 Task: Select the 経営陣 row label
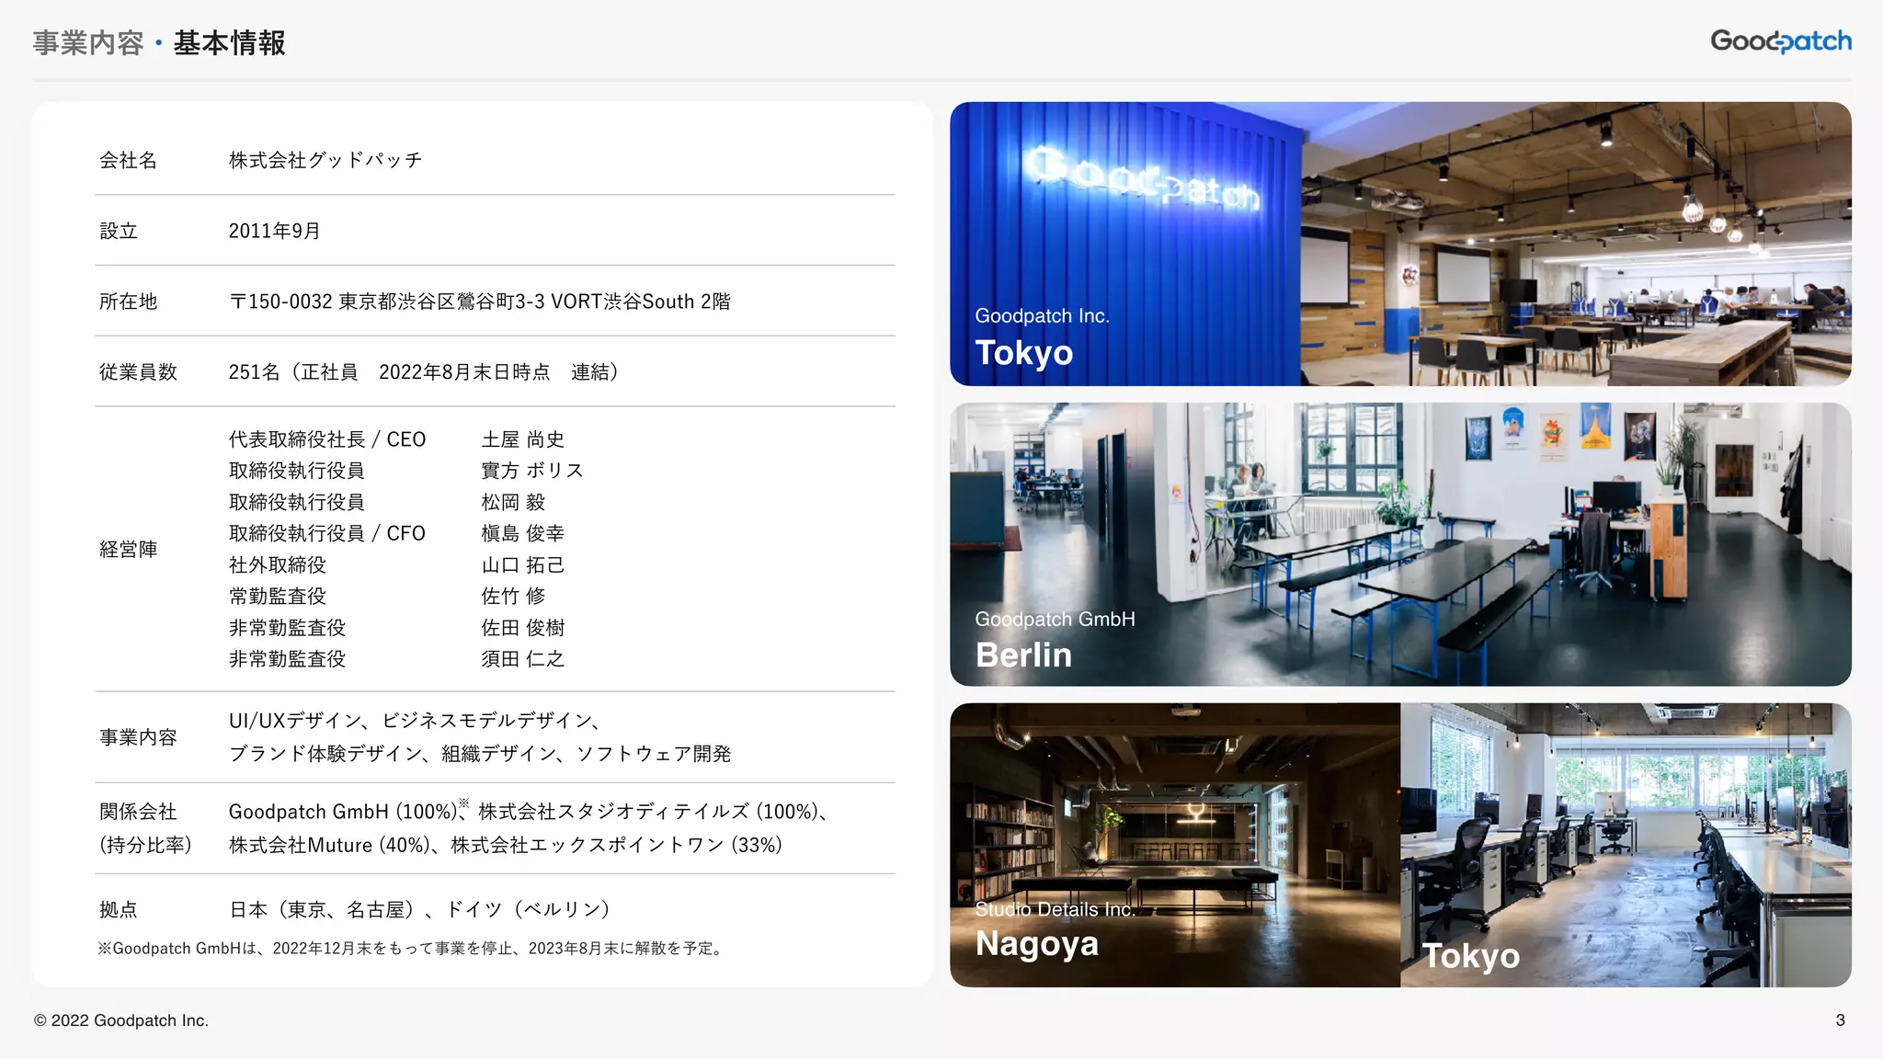click(129, 550)
